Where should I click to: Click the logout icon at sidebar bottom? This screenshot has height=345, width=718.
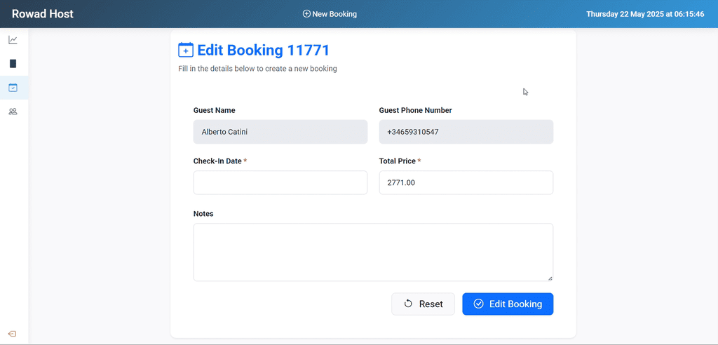pyautogui.click(x=13, y=334)
